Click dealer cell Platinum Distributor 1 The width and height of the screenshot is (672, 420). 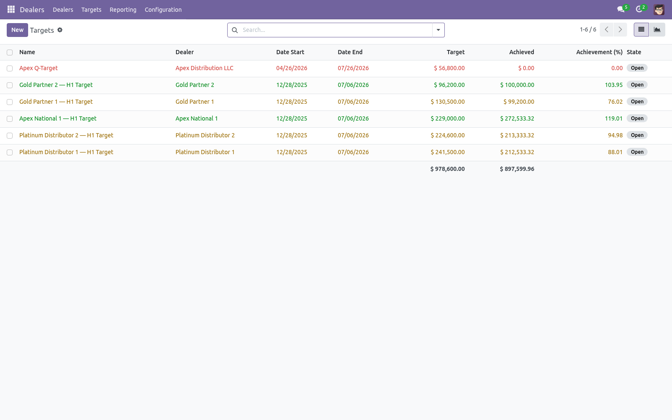(x=205, y=152)
